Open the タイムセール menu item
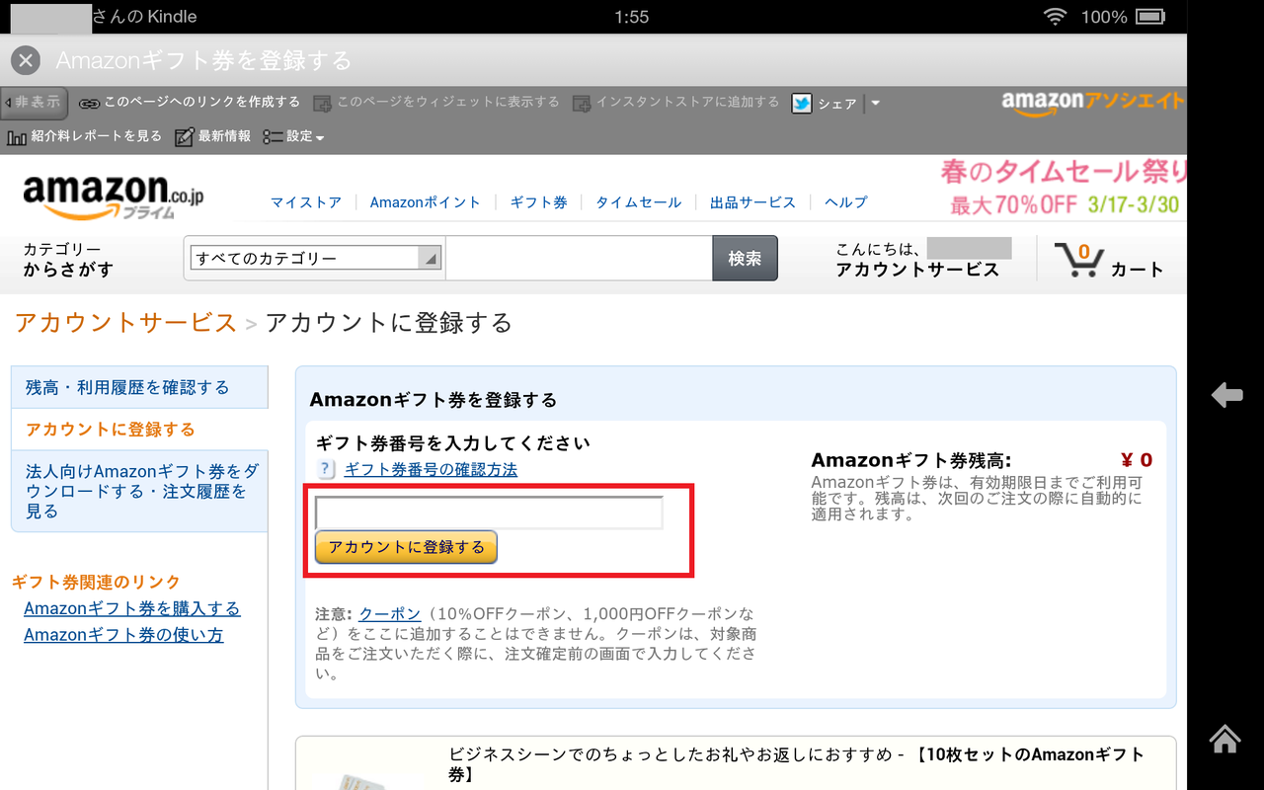 638,202
